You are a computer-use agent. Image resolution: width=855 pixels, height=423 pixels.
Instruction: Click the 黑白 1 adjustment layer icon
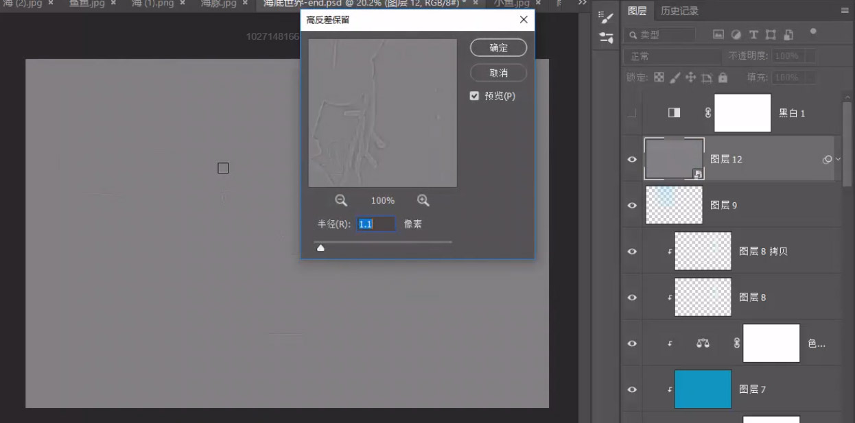pos(675,112)
